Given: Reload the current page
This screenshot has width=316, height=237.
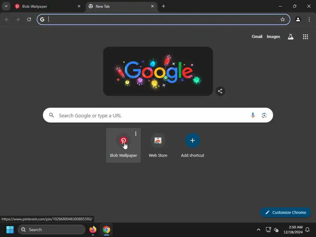Looking at the screenshot, I should (x=29, y=19).
